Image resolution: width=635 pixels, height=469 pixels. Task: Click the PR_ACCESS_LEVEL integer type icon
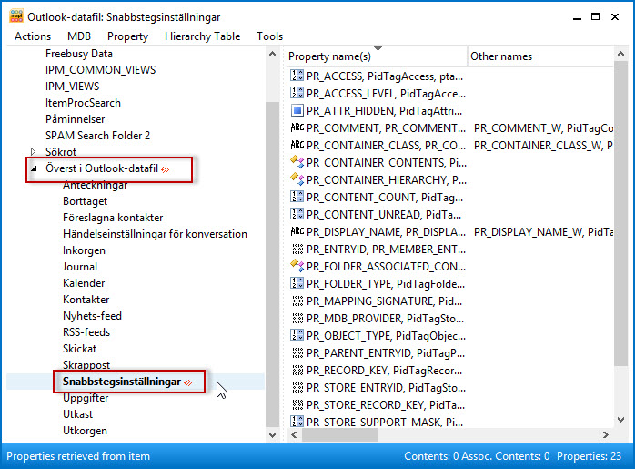297,93
